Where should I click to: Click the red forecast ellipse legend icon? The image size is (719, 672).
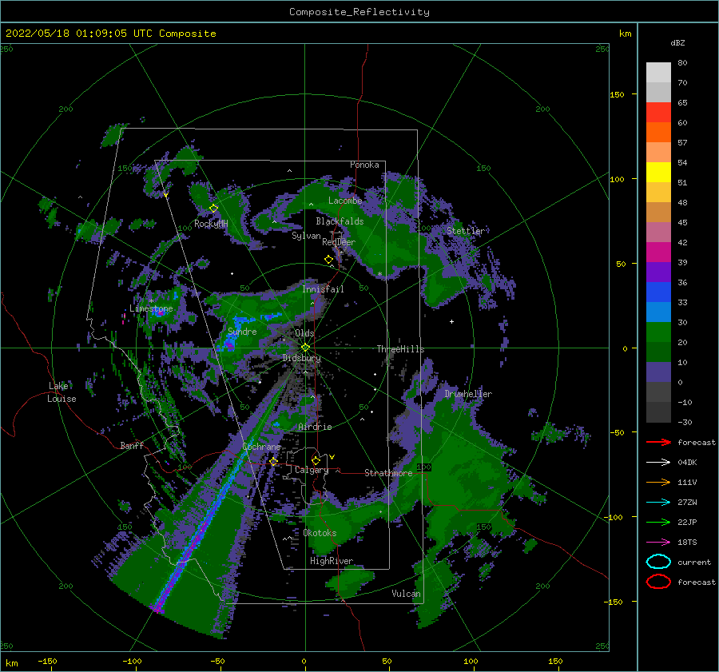click(658, 582)
